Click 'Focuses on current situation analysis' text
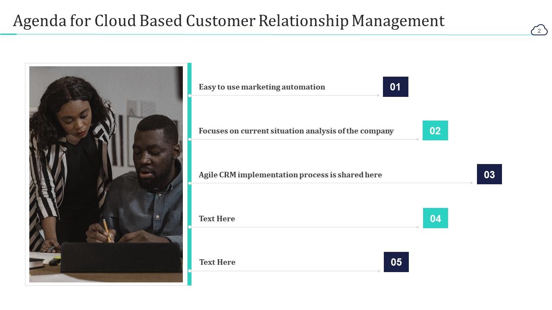This screenshot has height=310, width=552. click(296, 131)
